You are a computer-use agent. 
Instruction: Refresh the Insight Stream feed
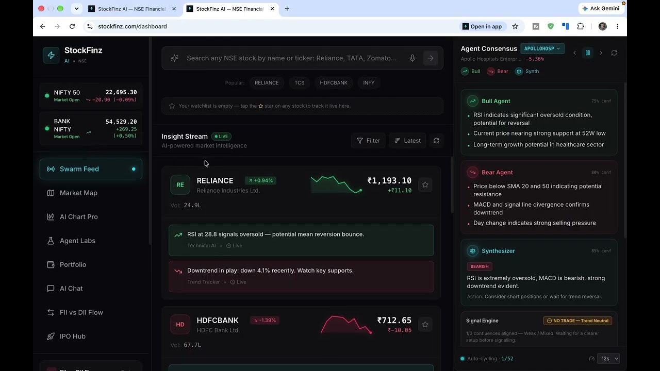point(436,141)
